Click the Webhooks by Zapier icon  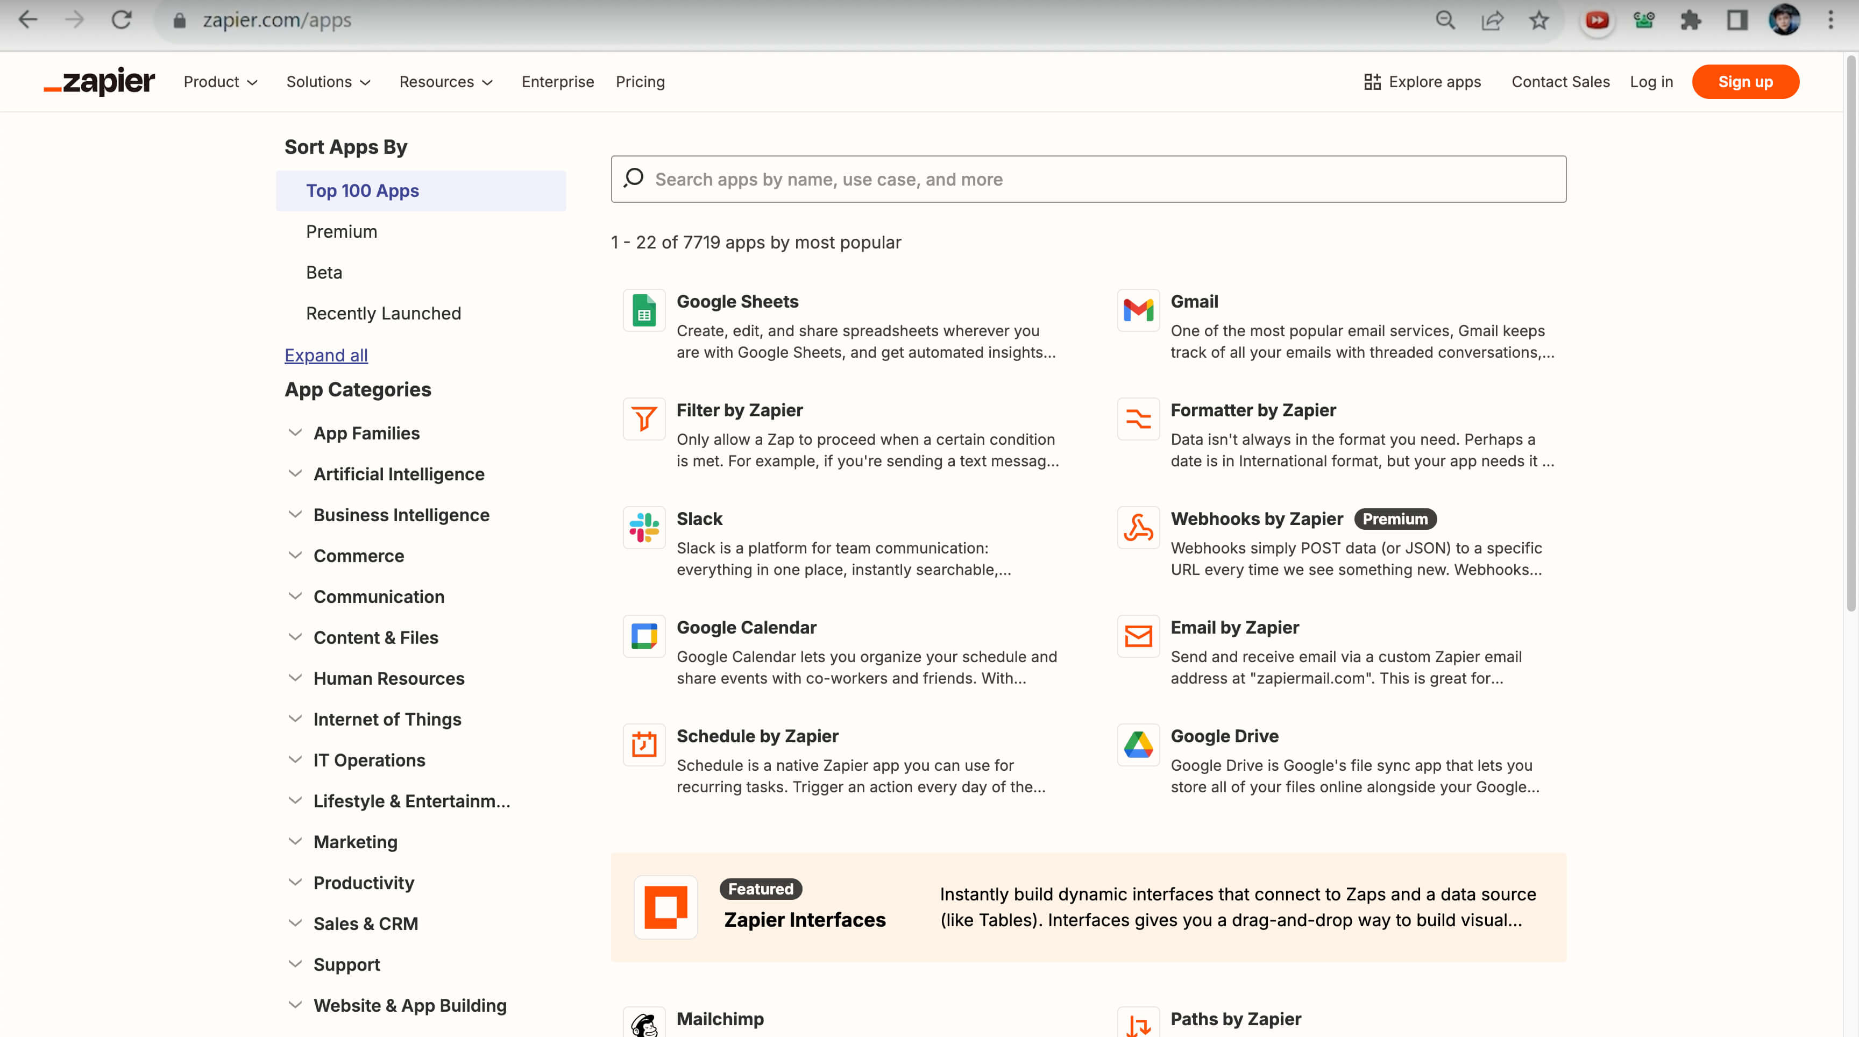pos(1138,528)
